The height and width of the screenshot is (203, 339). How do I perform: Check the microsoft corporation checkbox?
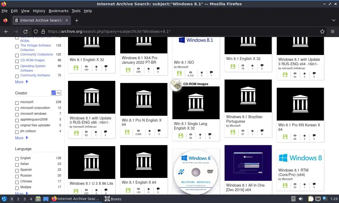[17, 109]
